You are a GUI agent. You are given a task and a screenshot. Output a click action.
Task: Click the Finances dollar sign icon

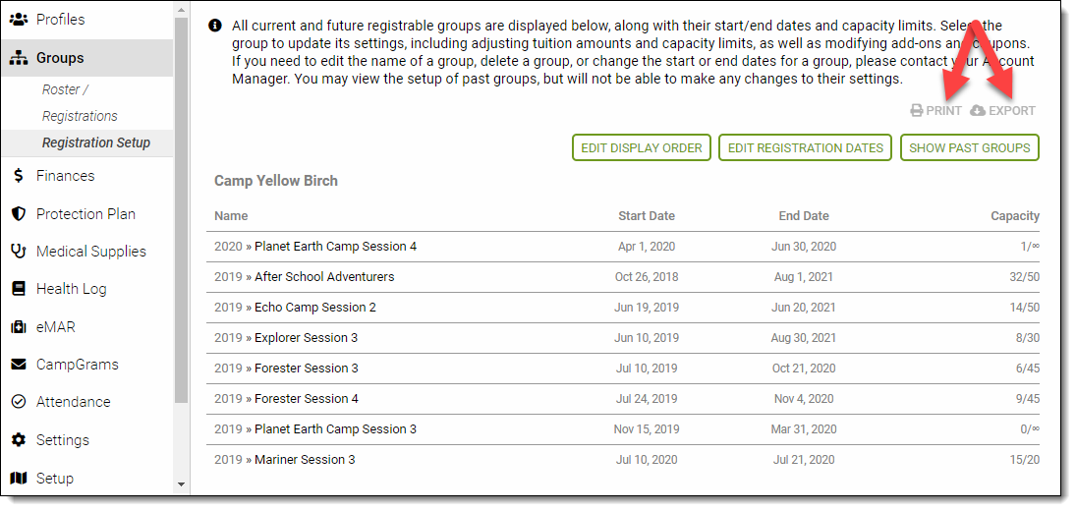(x=18, y=176)
